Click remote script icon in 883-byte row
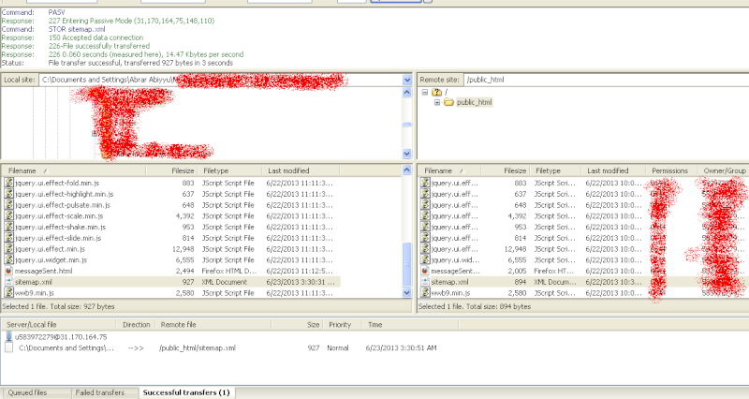 point(425,183)
